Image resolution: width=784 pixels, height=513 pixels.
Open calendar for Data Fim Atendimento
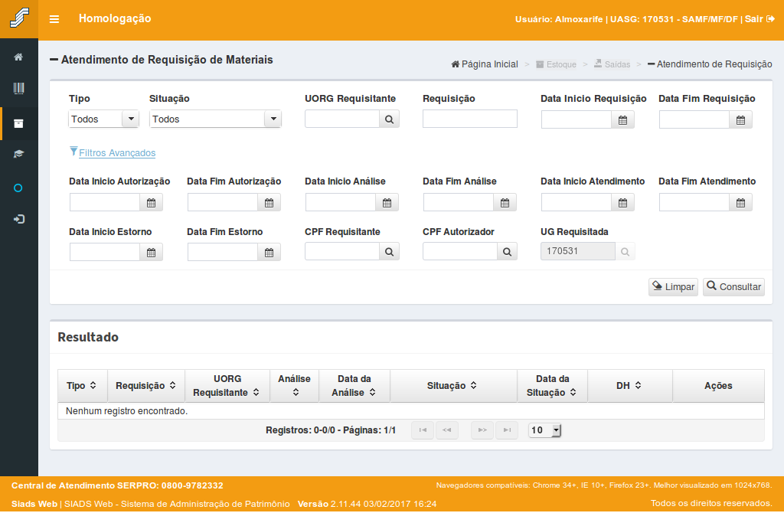[x=740, y=202]
